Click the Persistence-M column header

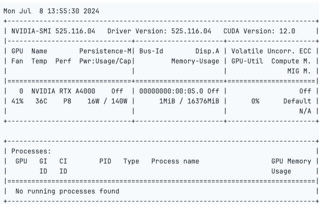(105, 51)
